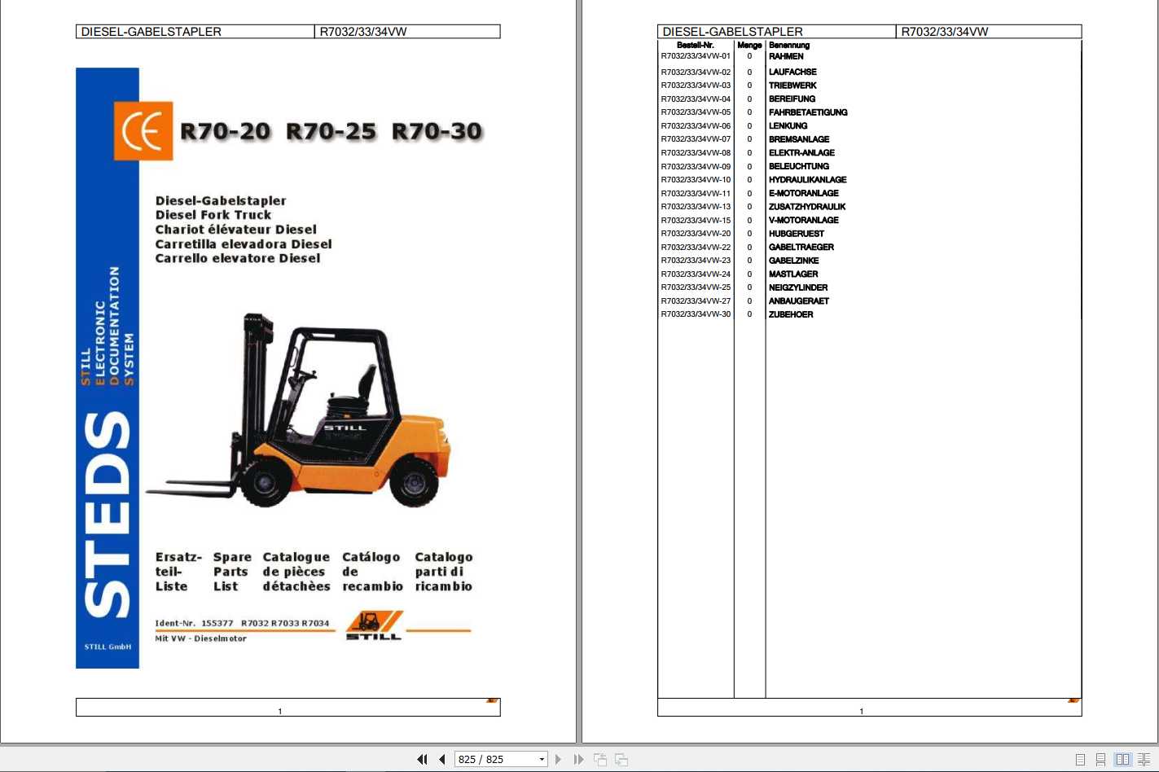
Task: Click the BELEUCHTUNG entry
Action: click(x=799, y=166)
